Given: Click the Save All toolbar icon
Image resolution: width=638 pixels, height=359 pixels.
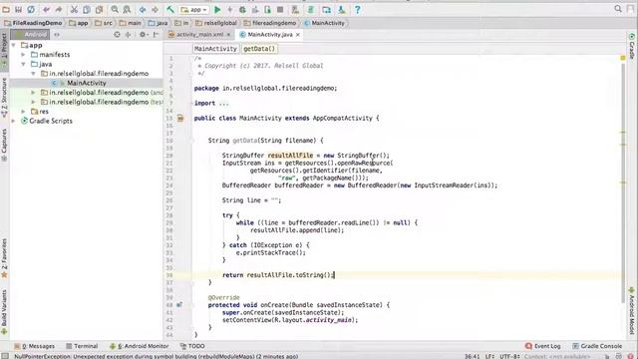Looking at the screenshot, I should click(x=19, y=9).
